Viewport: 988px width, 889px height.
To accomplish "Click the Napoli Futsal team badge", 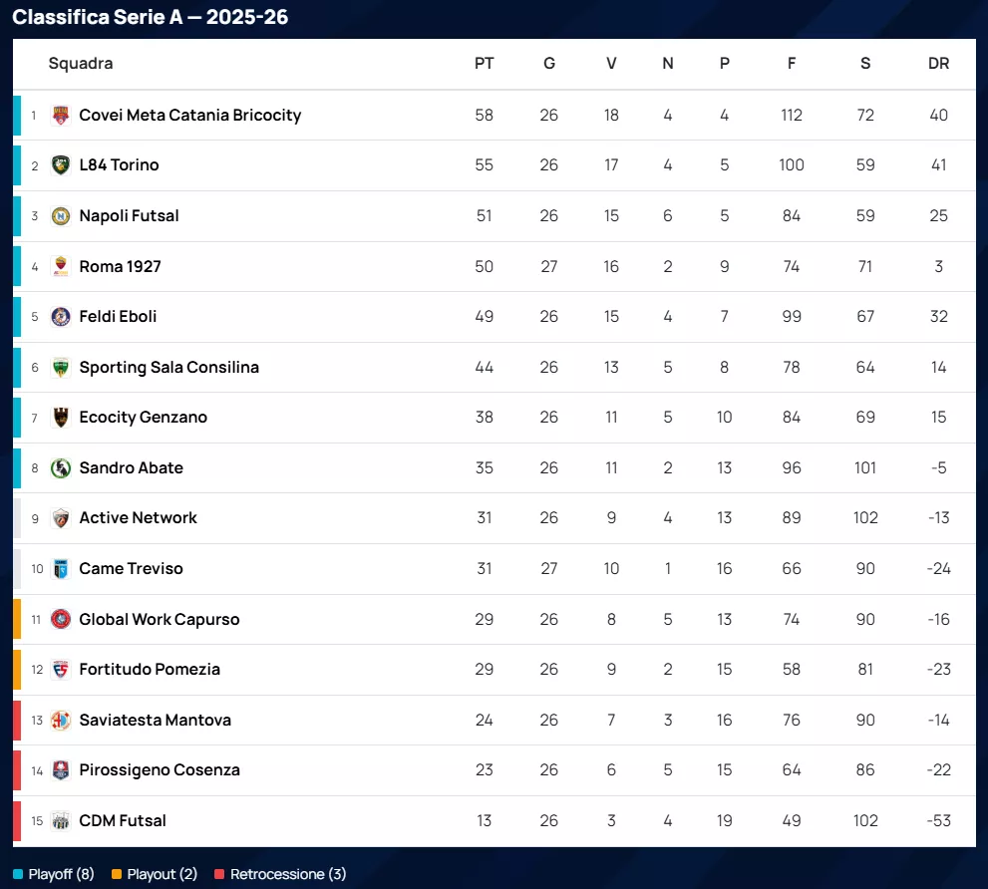I will click(x=61, y=215).
